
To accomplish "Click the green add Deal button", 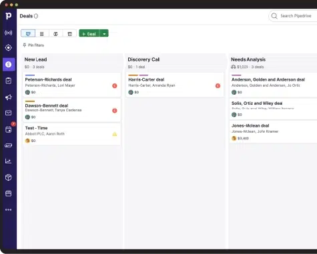I will point(89,34).
